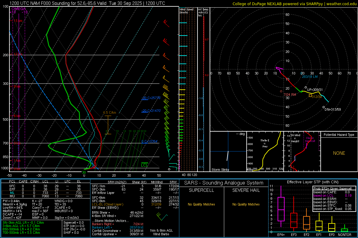Click the SHIP = 0.0 parameter
Viewport: 358px width, 238px height.
tap(71, 233)
